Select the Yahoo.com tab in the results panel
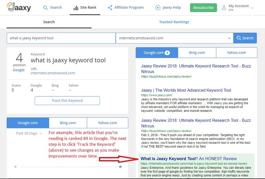265x179 pixels. coord(236,53)
